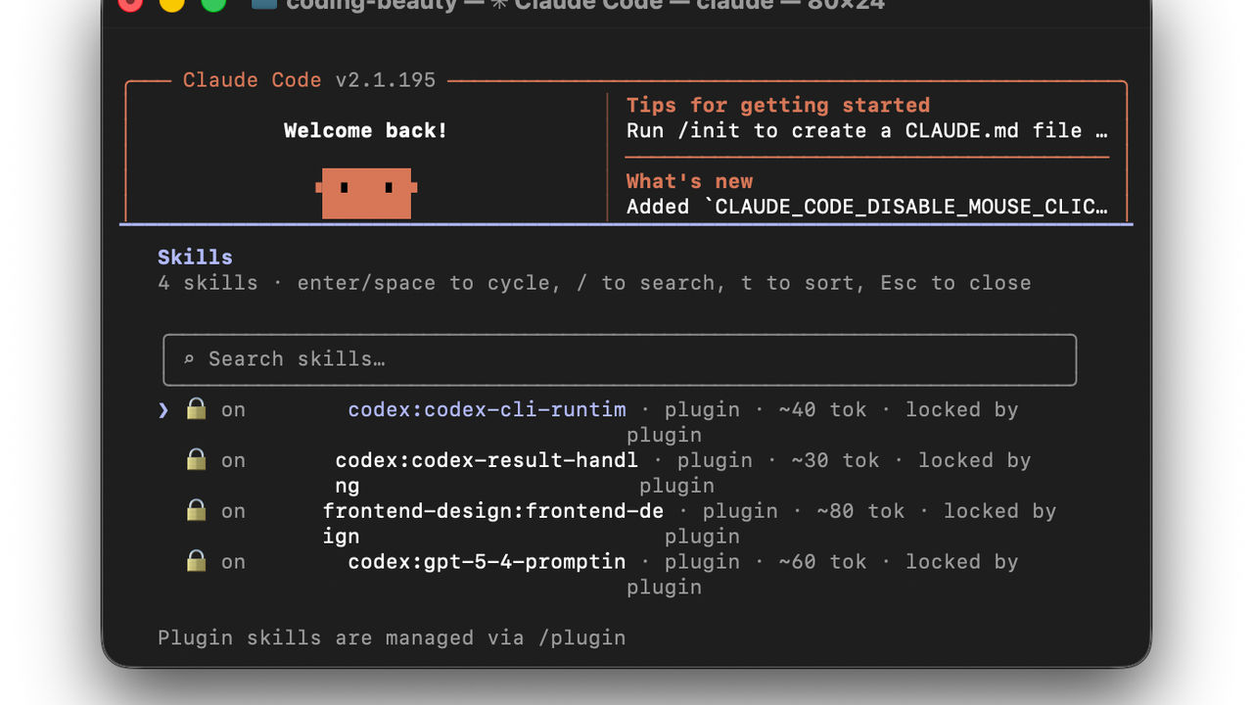Select the codex:codex-cli-runtim skill row

tap(587, 422)
